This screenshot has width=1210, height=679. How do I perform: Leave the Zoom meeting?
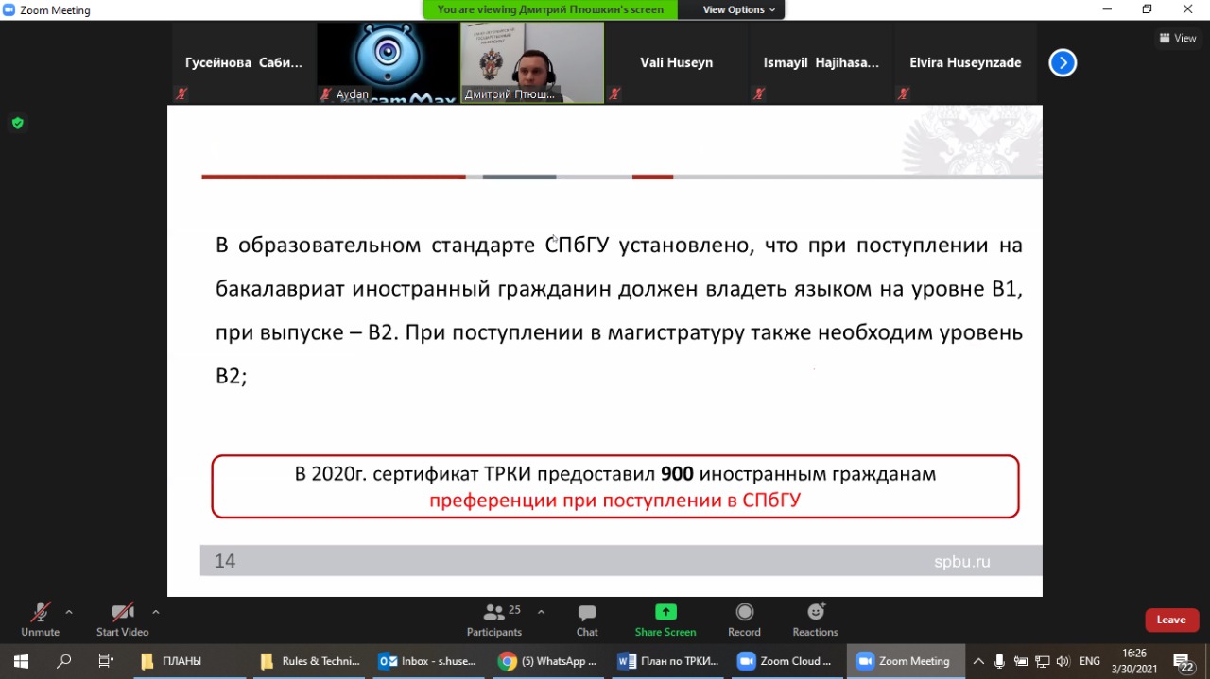pyautogui.click(x=1171, y=620)
